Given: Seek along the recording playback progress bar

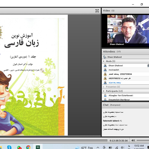Looking at the screenshot, I should click(54, 140).
